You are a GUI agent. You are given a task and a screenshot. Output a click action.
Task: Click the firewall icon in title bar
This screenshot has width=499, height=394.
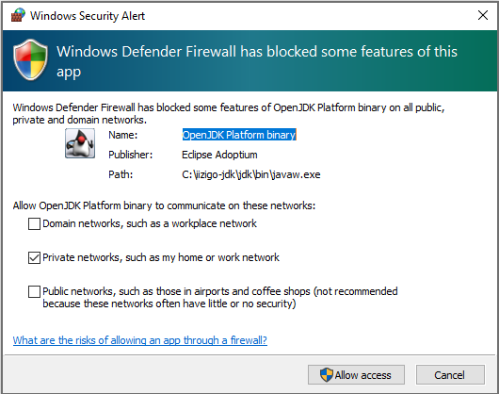18,15
